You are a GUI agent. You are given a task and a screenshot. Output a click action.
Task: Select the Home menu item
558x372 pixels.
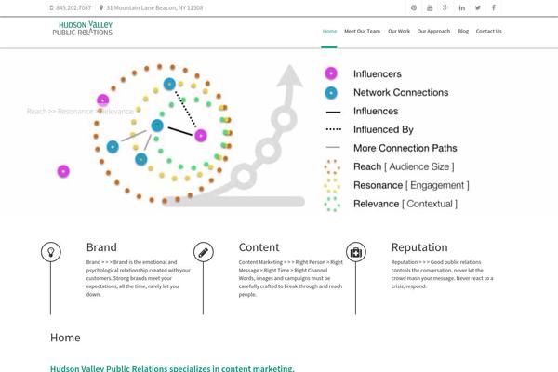[329, 32]
